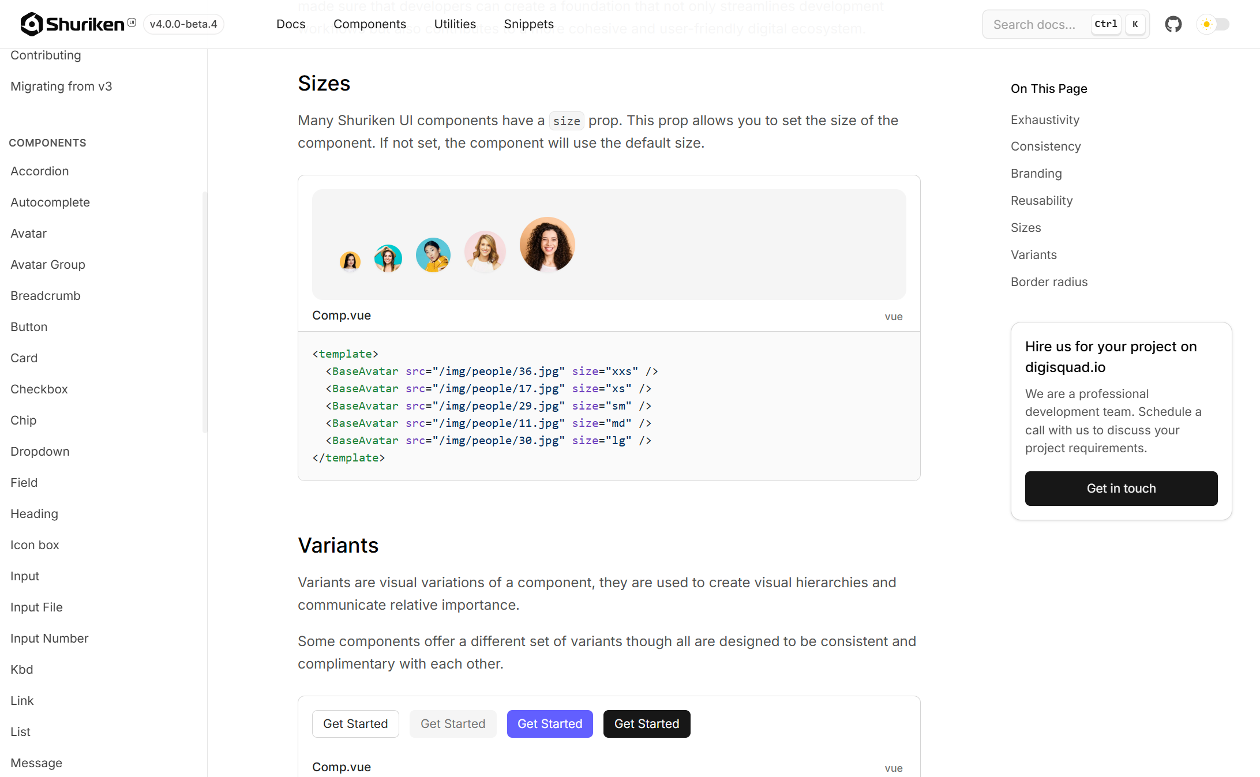Click the Sizes section heading

click(324, 84)
